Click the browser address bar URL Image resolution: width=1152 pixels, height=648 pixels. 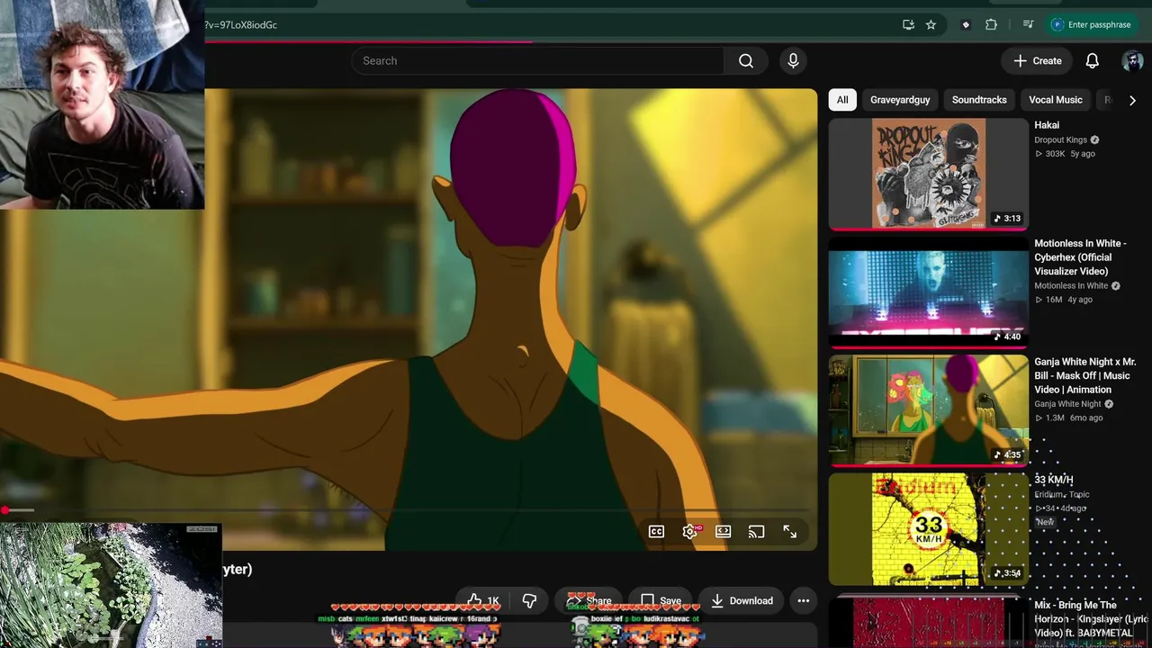(241, 24)
